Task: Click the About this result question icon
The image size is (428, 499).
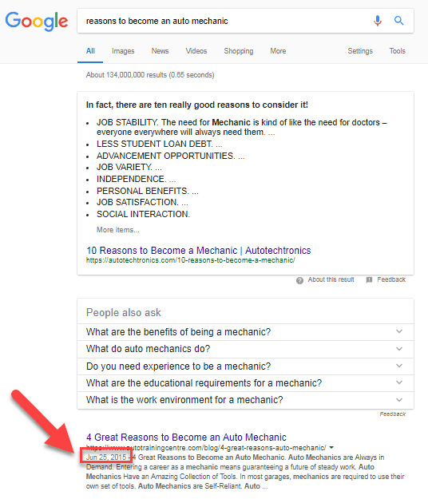Action: click(299, 280)
